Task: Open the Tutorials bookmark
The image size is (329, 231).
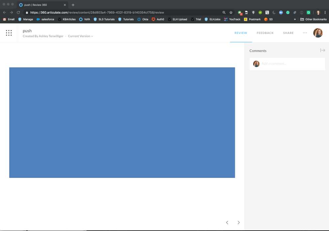Action: click(x=126, y=19)
